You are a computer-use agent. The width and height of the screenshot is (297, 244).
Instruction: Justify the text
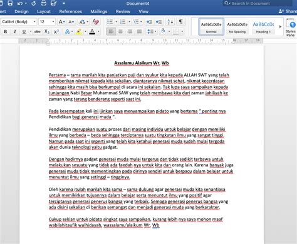tap(139, 32)
